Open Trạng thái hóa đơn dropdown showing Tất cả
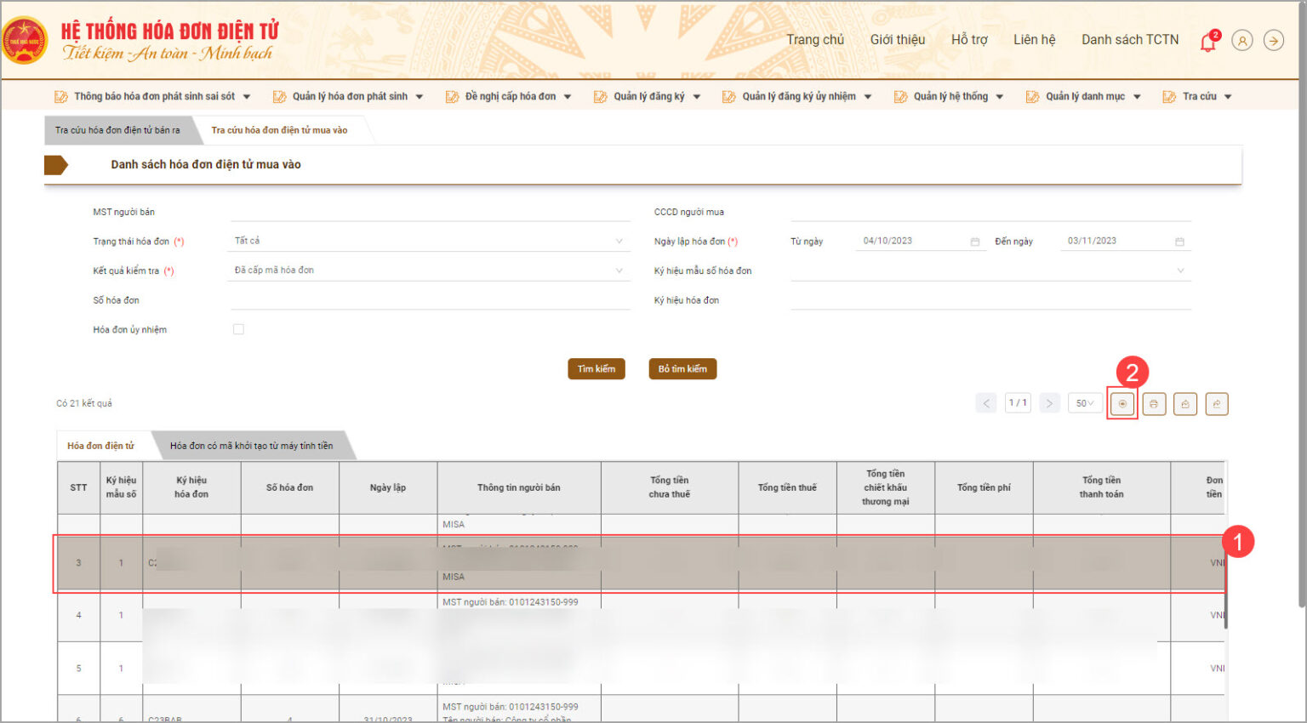This screenshot has width=1307, height=723. point(429,241)
